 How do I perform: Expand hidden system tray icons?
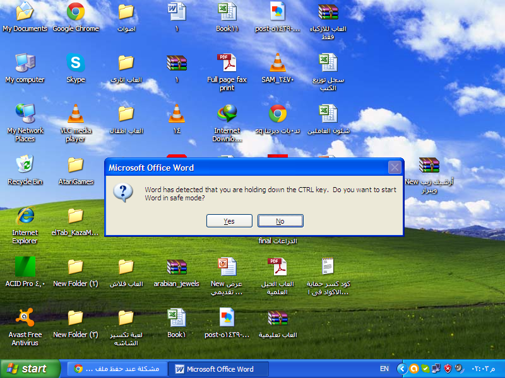[401, 369]
